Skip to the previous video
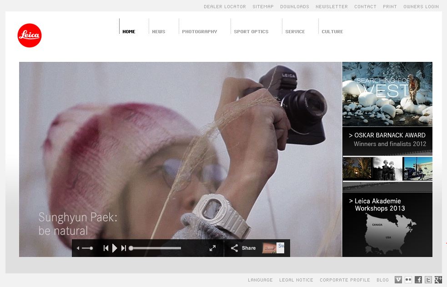Image resolution: width=447 pixels, height=287 pixels. (x=106, y=248)
